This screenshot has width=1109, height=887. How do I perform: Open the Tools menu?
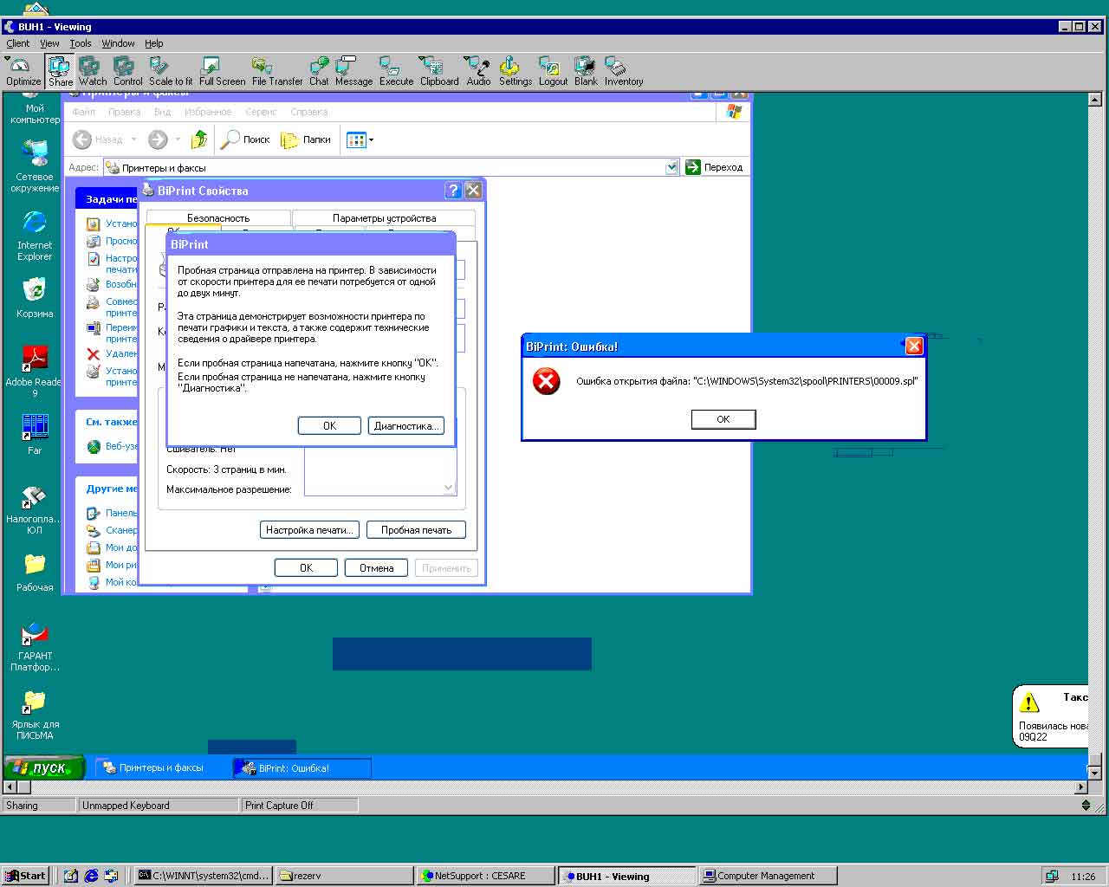(81, 43)
